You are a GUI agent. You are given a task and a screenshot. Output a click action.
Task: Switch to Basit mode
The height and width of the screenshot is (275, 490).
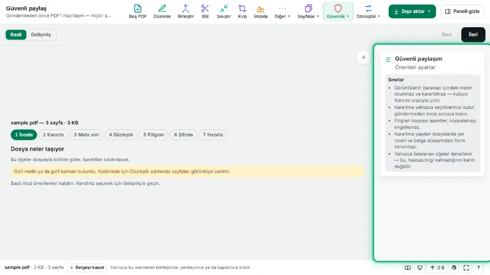tap(16, 34)
